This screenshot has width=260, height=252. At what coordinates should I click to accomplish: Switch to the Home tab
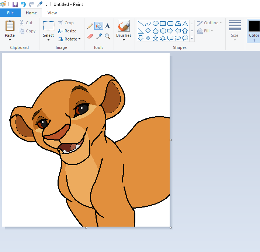[31, 13]
